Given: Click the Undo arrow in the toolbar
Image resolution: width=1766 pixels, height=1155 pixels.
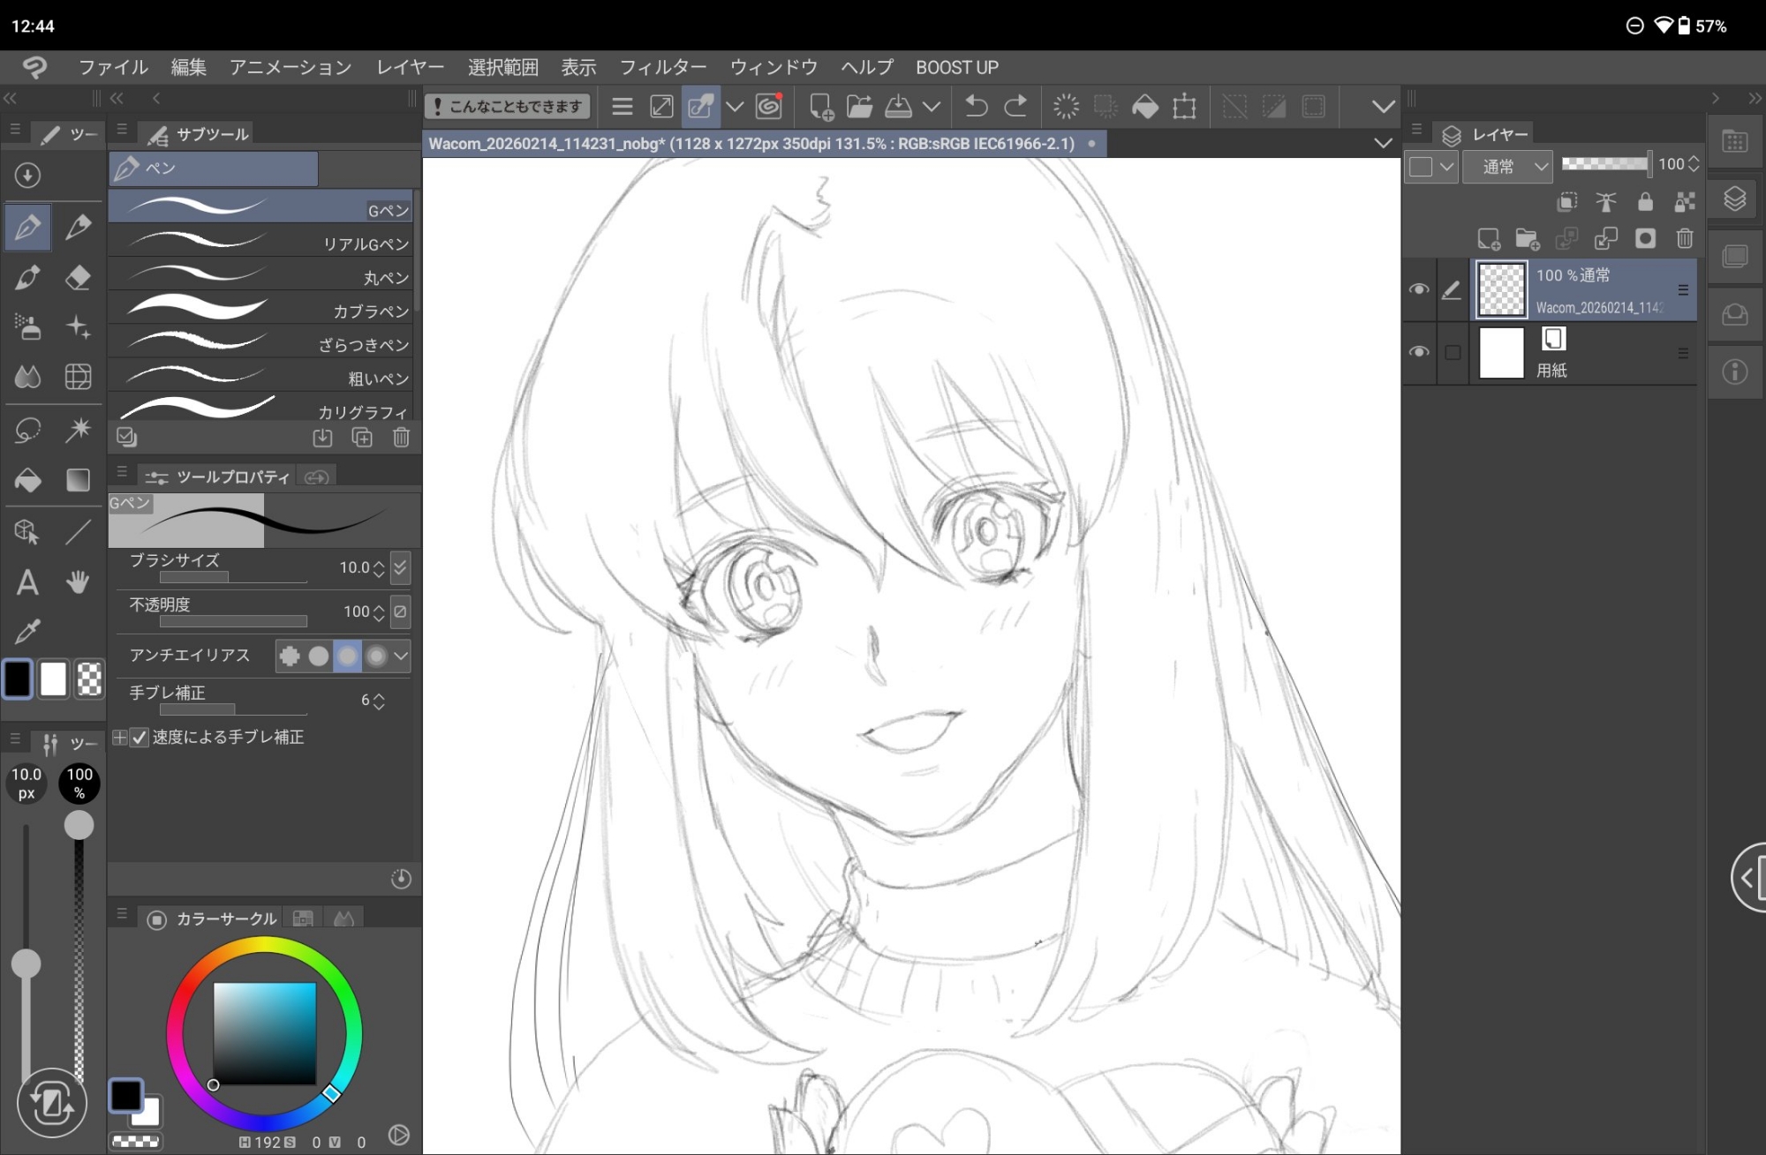Looking at the screenshot, I should (x=976, y=107).
